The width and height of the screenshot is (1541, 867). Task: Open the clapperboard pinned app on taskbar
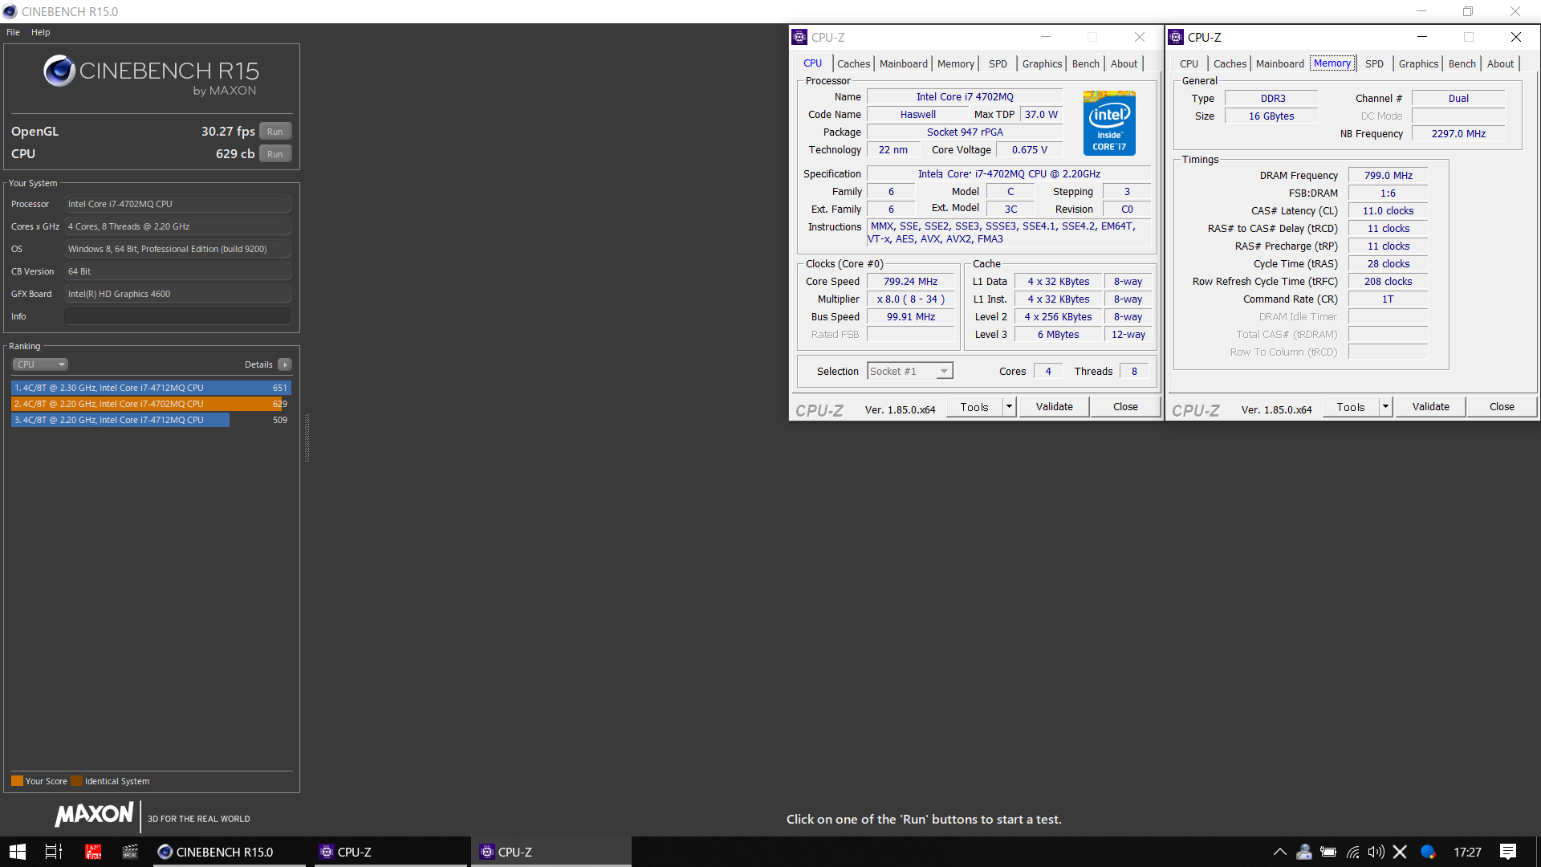click(x=130, y=852)
